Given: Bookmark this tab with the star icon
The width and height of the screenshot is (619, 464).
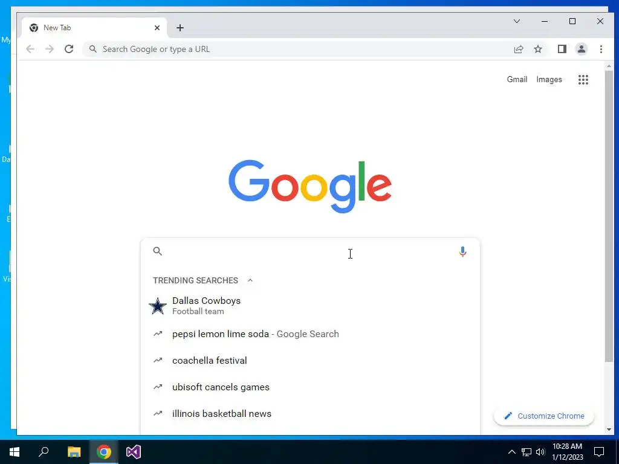Looking at the screenshot, I should (x=537, y=49).
